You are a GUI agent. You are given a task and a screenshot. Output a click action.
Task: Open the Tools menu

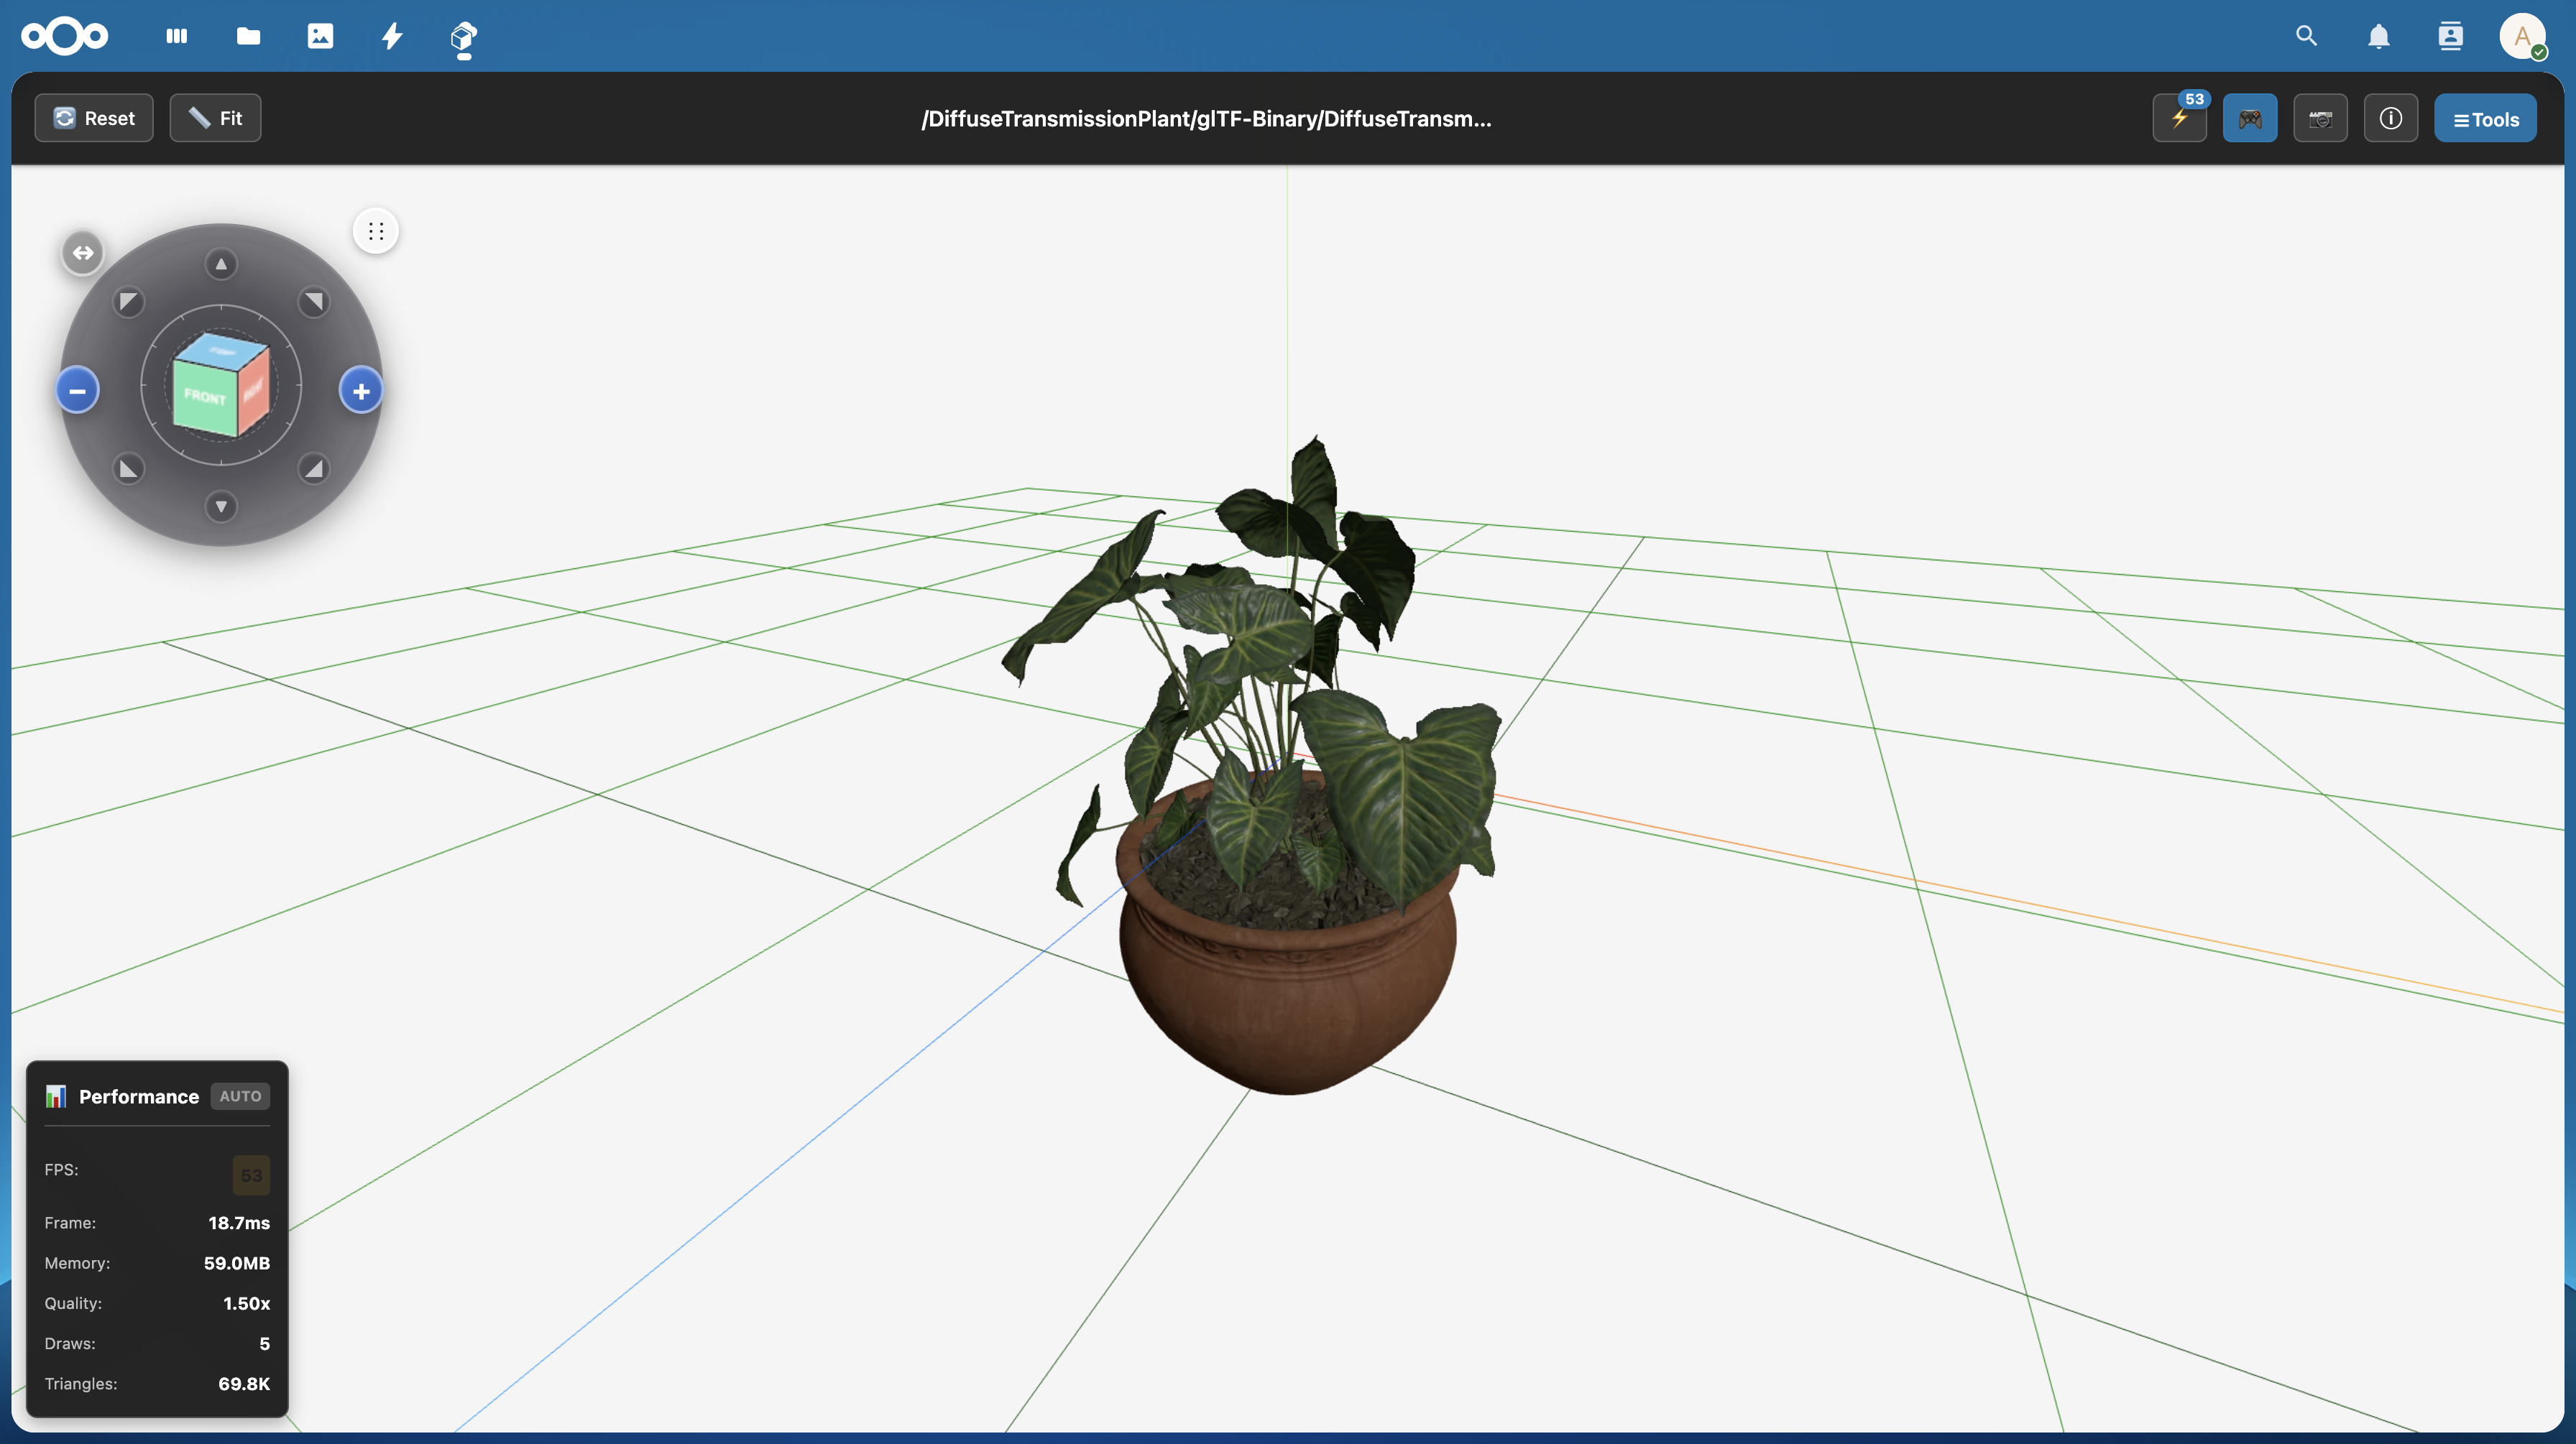[2485, 119]
